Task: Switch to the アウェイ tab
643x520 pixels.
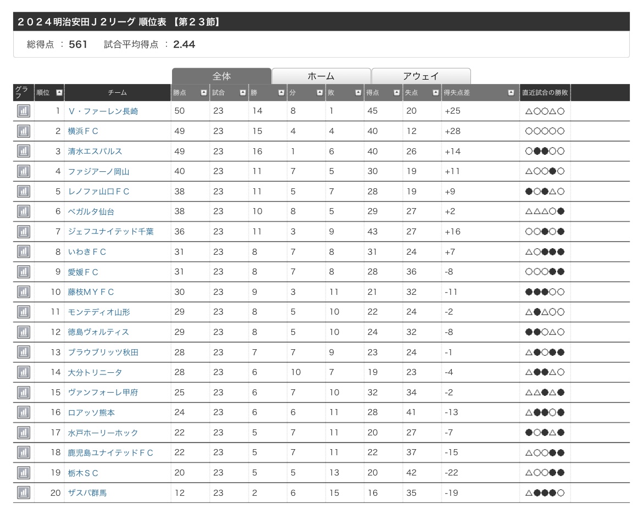Action: (421, 76)
